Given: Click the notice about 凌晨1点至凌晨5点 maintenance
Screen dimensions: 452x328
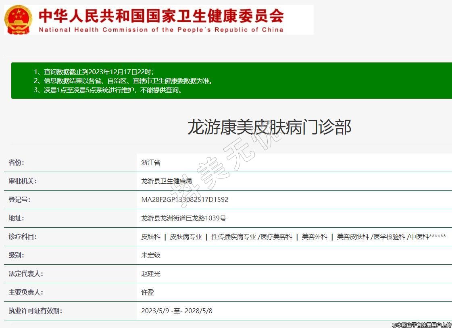Looking at the screenshot, I should pos(113,90).
